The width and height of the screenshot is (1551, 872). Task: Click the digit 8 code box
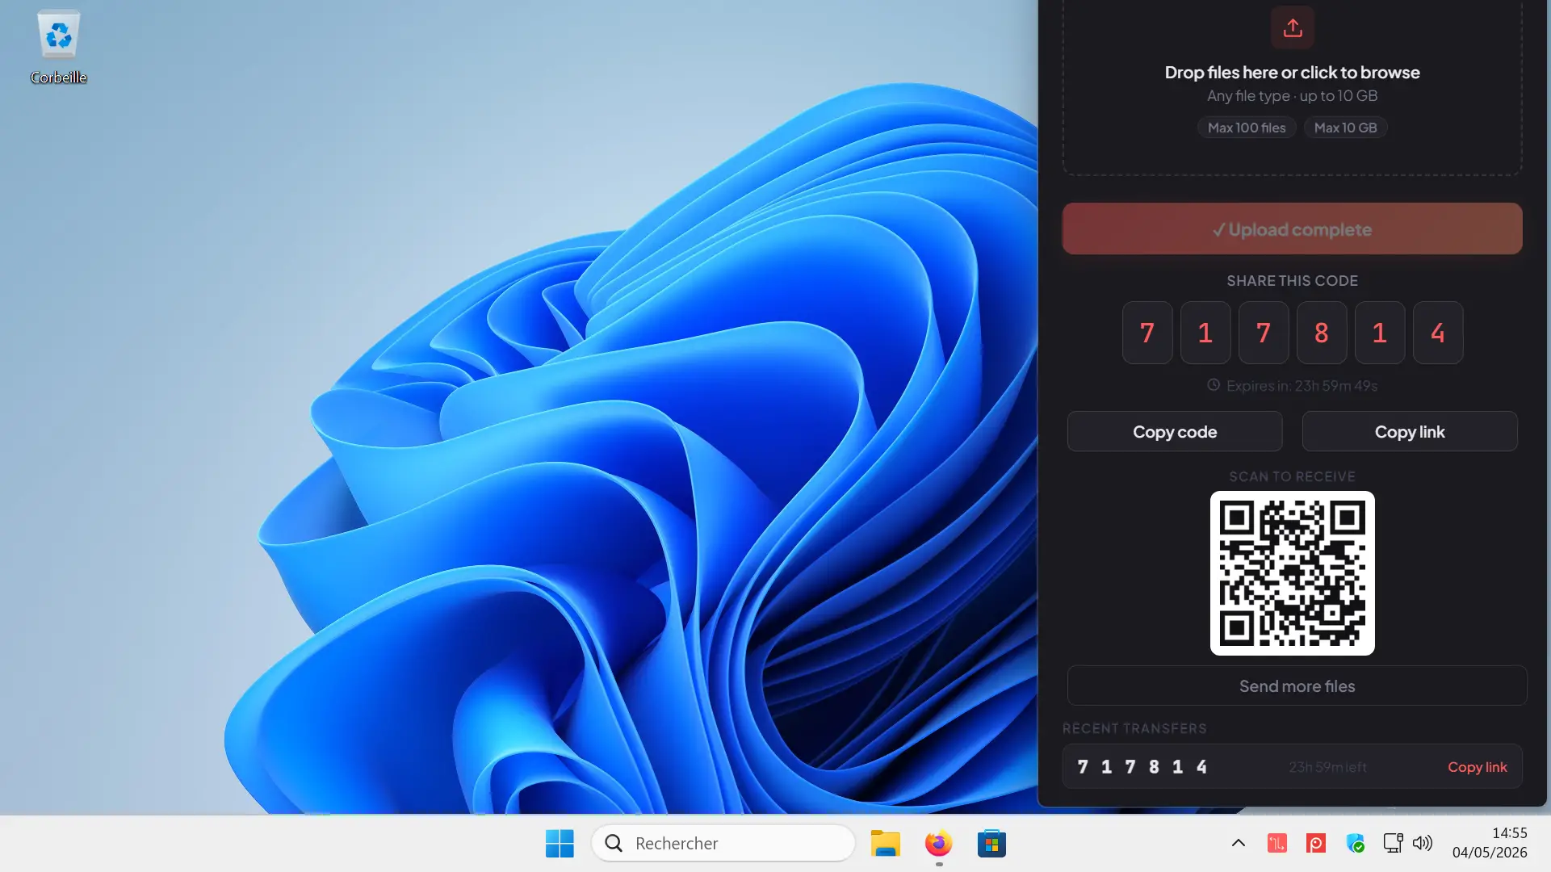[1322, 333]
